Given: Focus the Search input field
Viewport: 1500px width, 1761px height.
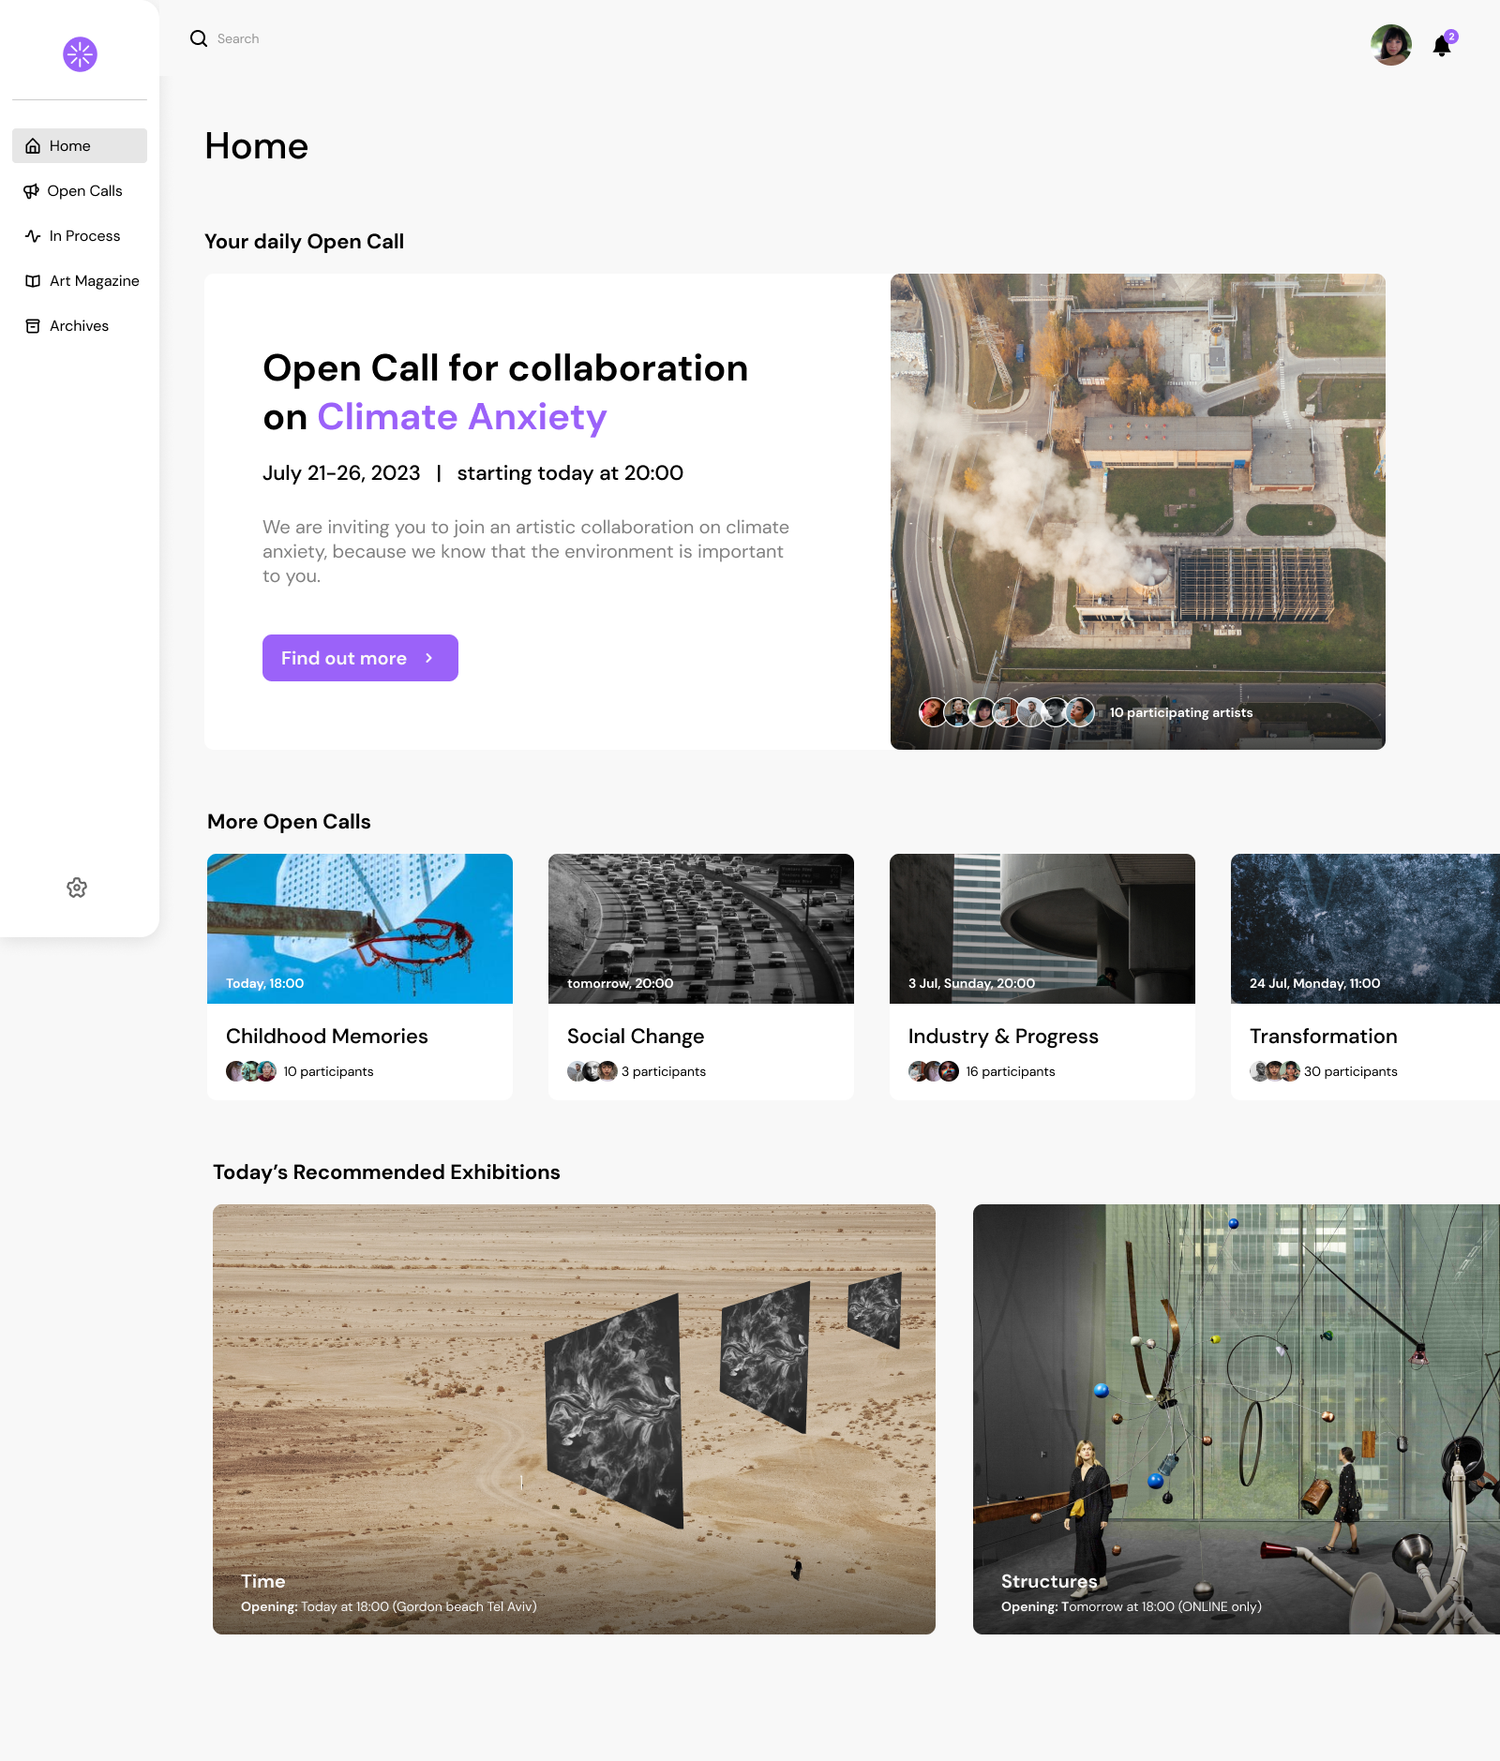Looking at the screenshot, I should (238, 38).
